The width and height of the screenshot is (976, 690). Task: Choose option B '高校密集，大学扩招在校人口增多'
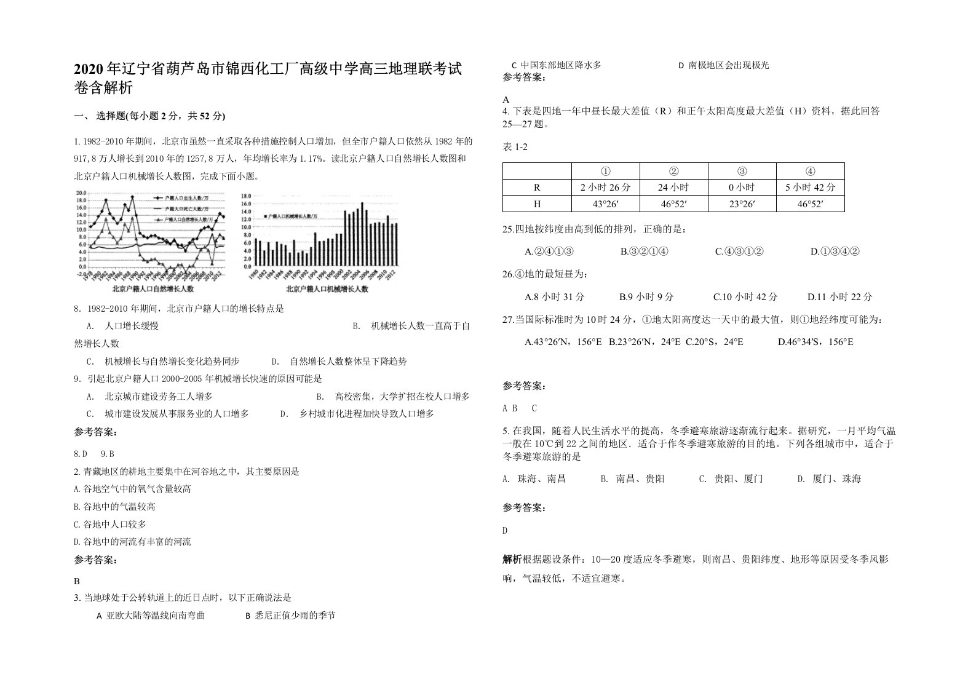pyautogui.click(x=393, y=397)
